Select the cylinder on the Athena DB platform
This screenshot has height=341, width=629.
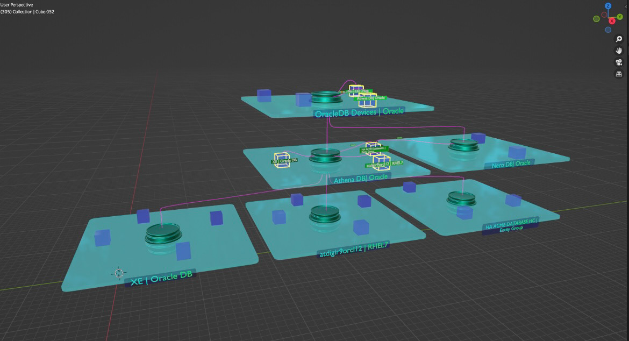point(325,155)
